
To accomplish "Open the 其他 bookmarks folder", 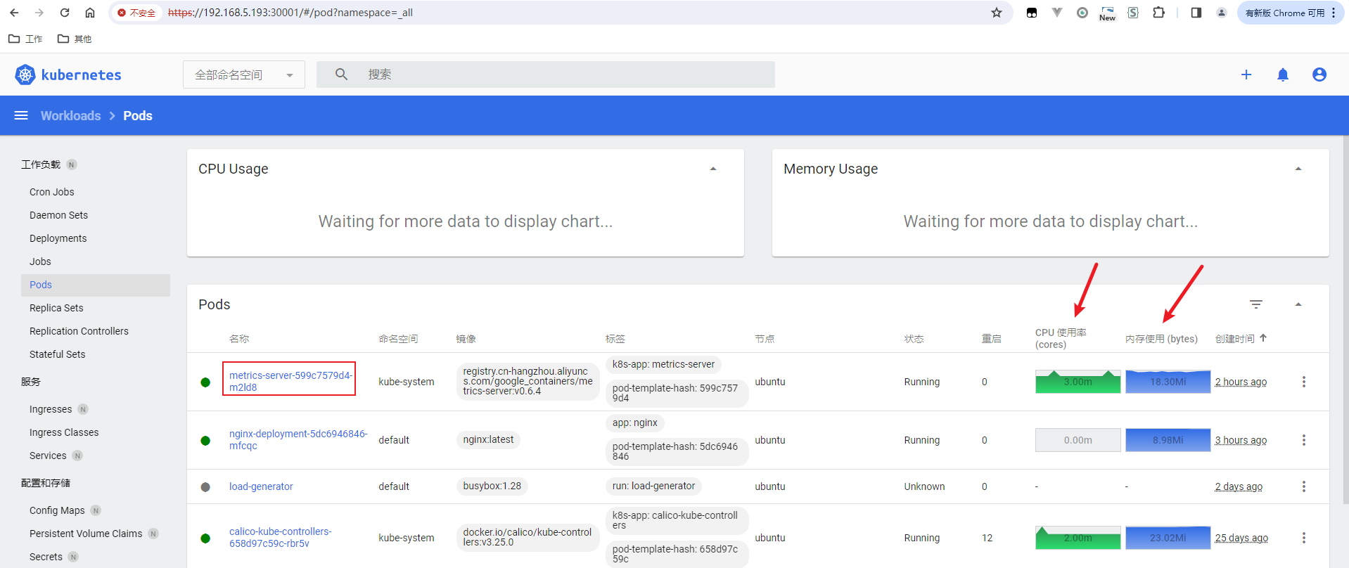I will [75, 39].
